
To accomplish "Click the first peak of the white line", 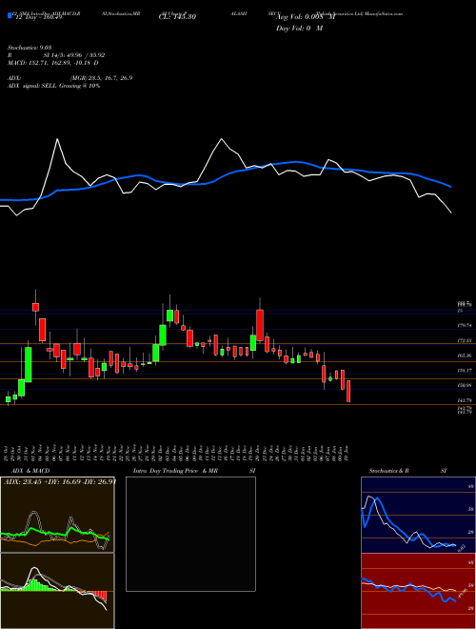I will tap(57, 139).
